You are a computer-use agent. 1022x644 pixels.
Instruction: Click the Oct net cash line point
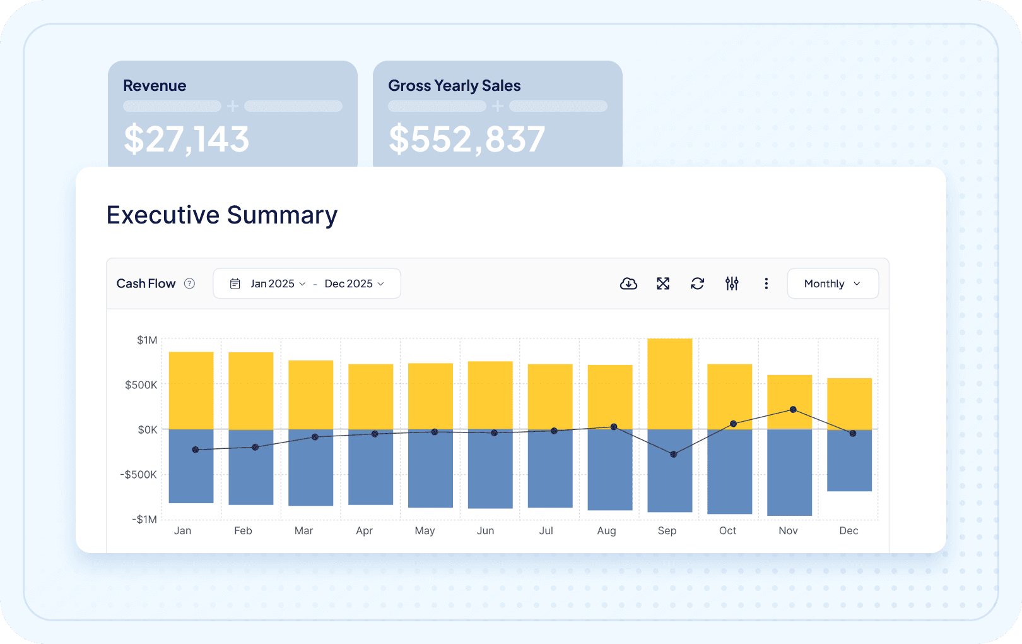733,424
